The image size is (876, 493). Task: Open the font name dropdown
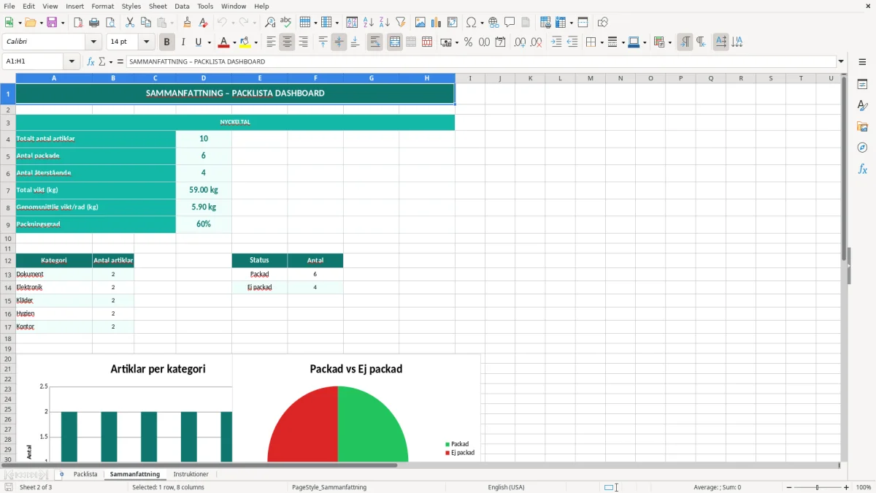pyautogui.click(x=93, y=42)
